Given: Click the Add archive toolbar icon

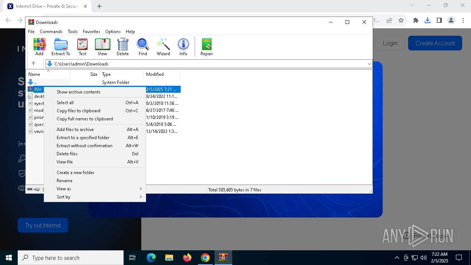Looking at the screenshot, I should (39, 47).
